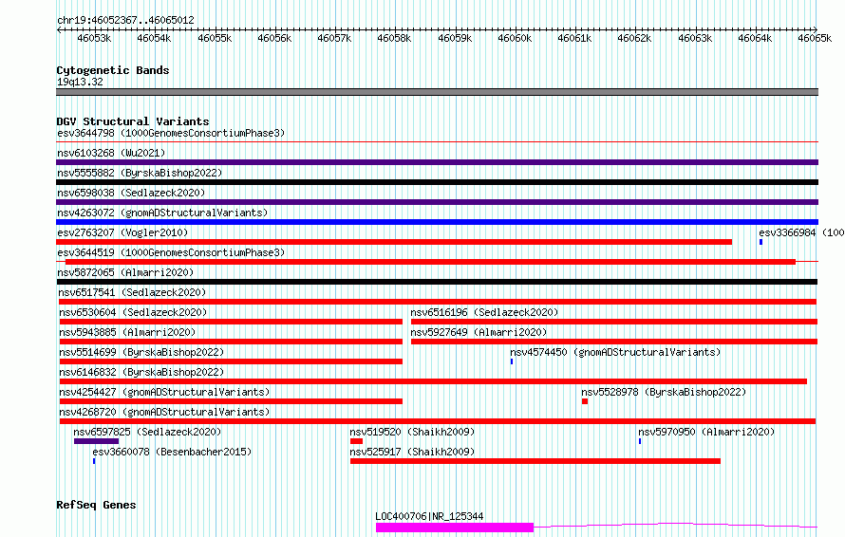Click the nsv5970950 (Almarri2020) label
The height and width of the screenshot is (537, 845).
(x=706, y=432)
